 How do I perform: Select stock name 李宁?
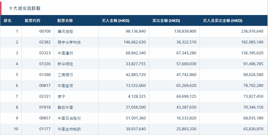click(x=61, y=97)
